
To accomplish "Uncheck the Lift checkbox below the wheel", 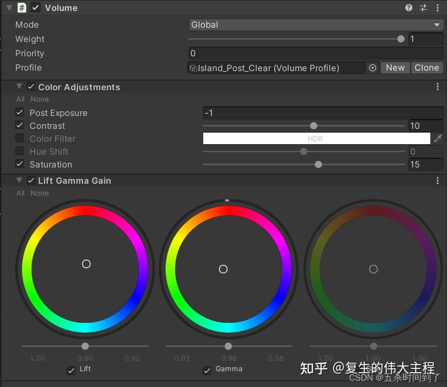I will pos(71,370).
